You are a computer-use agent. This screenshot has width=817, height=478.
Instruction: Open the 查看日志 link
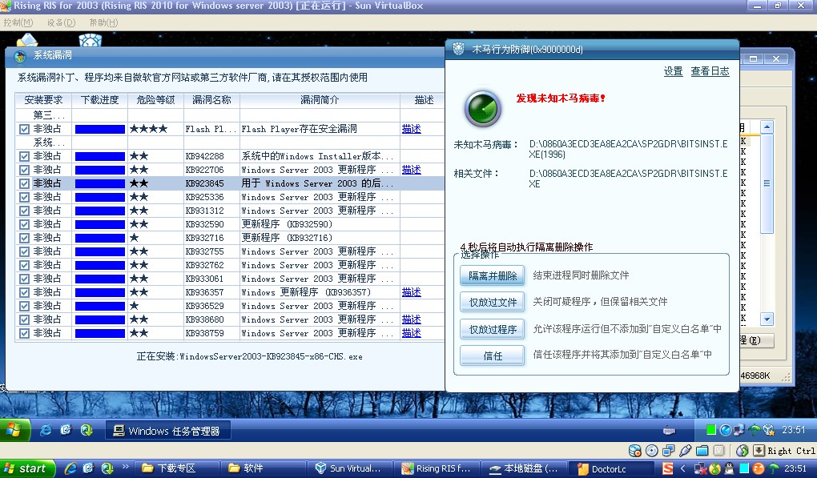pyautogui.click(x=710, y=71)
